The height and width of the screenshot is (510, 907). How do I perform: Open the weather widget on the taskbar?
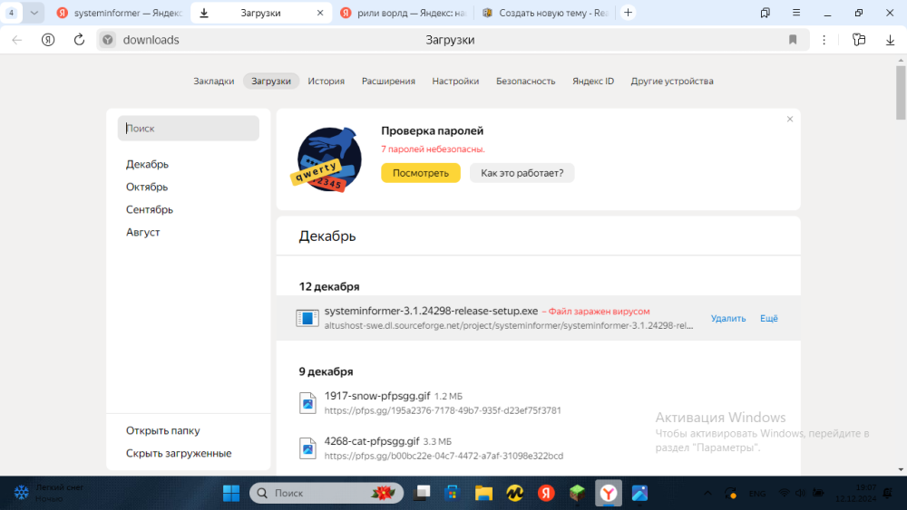click(x=49, y=493)
